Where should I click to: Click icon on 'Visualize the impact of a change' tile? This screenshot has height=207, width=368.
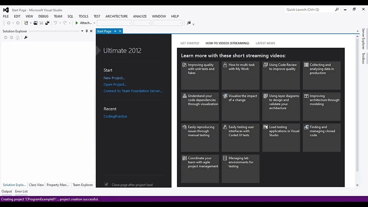click(225, 96)
